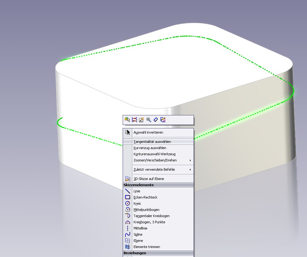This screenshot has height=257, width=307.
Task: Choose the Kreisbogen, 3 Punkte tool
Action: (x=158, y=222)
